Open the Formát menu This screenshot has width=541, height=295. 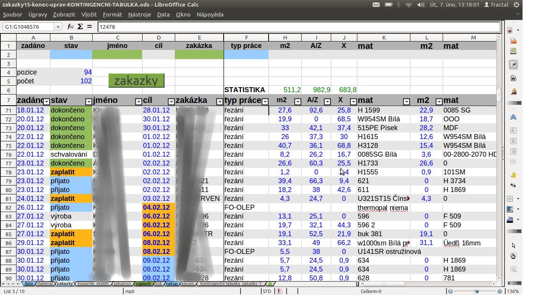pos(112,15)
